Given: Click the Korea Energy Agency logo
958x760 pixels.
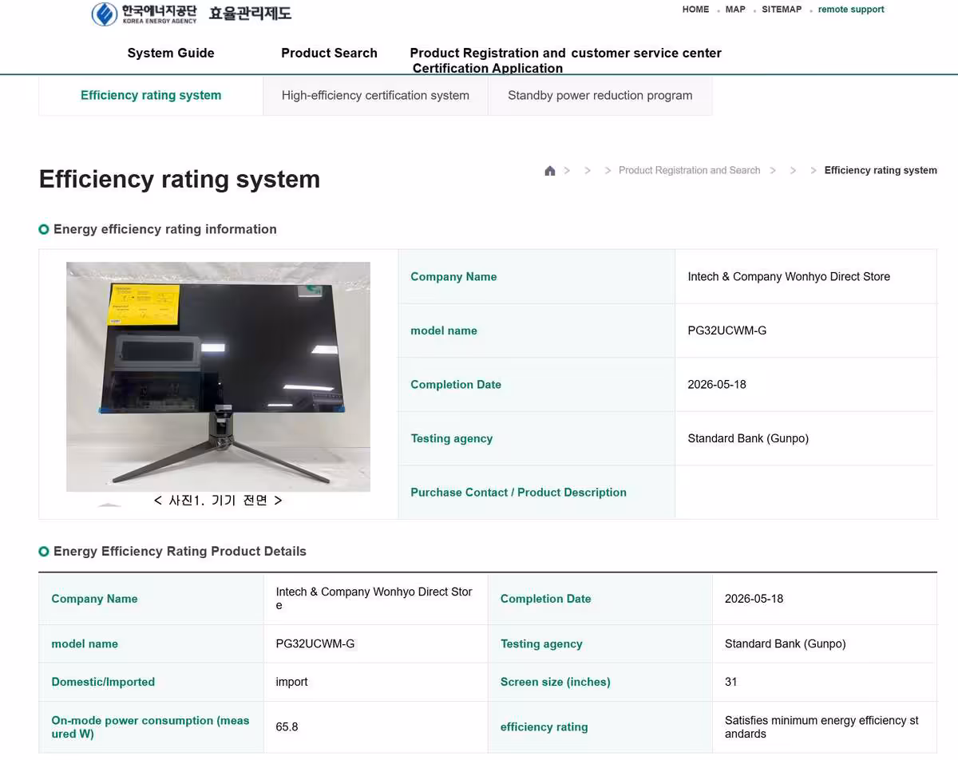Looking at the screenshot, I should pyautogui.click(x=144, y=14).
